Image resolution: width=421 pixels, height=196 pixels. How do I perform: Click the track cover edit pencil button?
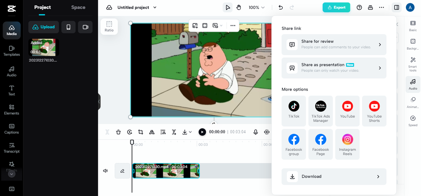coord(122,171)
